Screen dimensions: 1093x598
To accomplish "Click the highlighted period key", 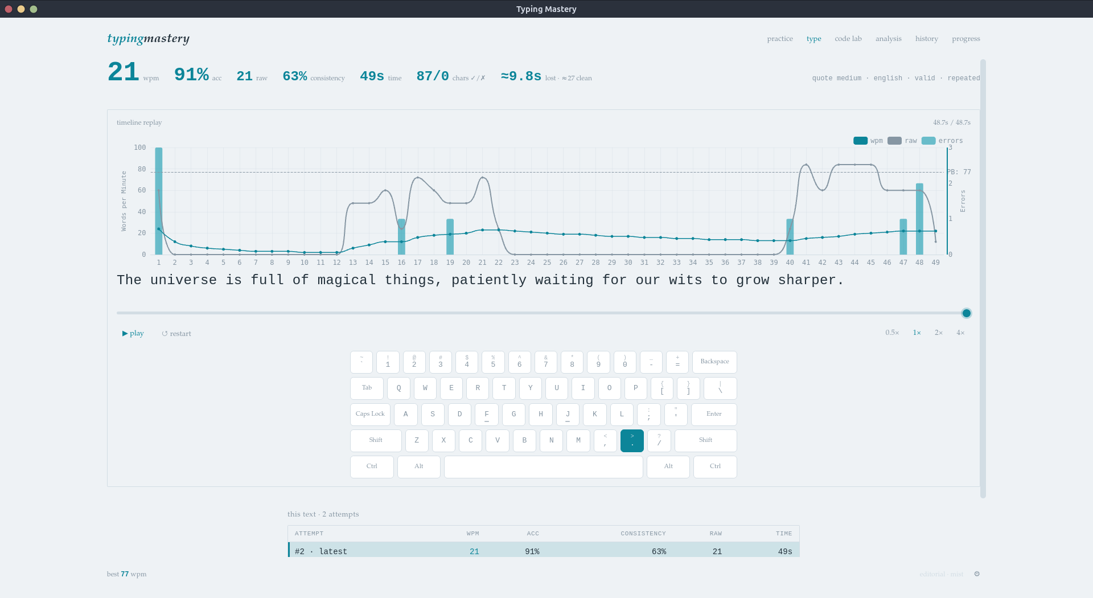I will tap(632, 441).
